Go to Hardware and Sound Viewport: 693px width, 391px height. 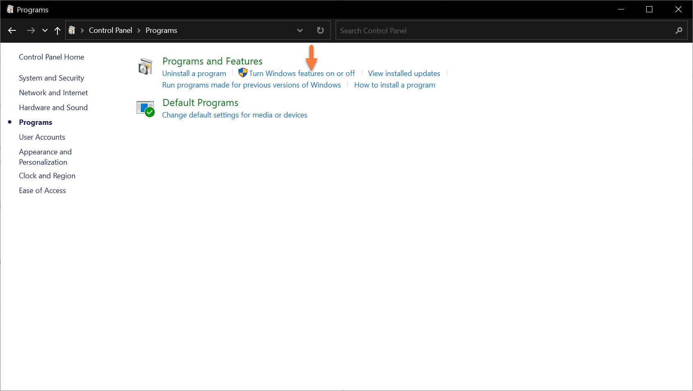click(x=53, y=108)
